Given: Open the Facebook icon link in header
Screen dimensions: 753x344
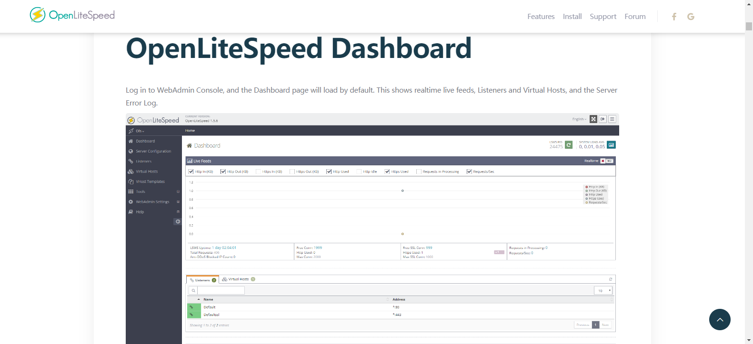Looking at the screenshot, I should 674,17.
